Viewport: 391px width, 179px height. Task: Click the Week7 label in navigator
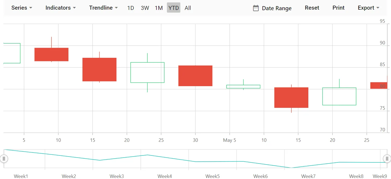coord(308,176)
